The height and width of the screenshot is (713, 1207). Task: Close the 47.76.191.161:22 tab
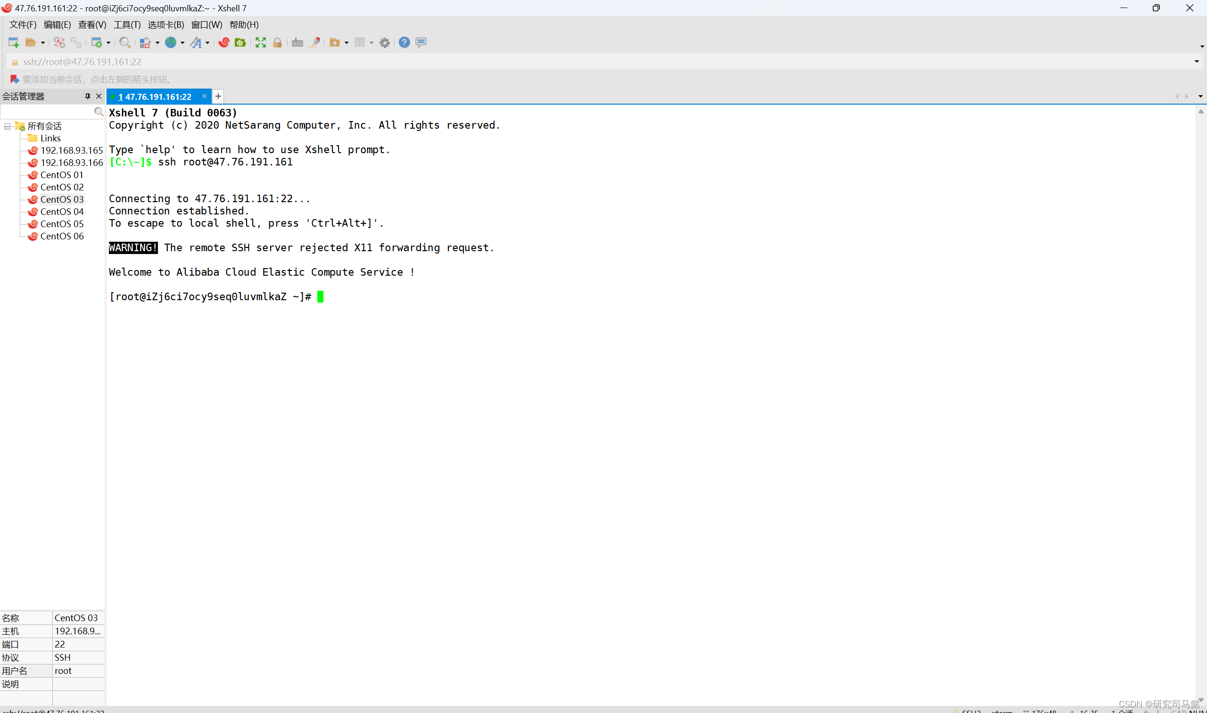pyautogui.click(x=204, y=96)
